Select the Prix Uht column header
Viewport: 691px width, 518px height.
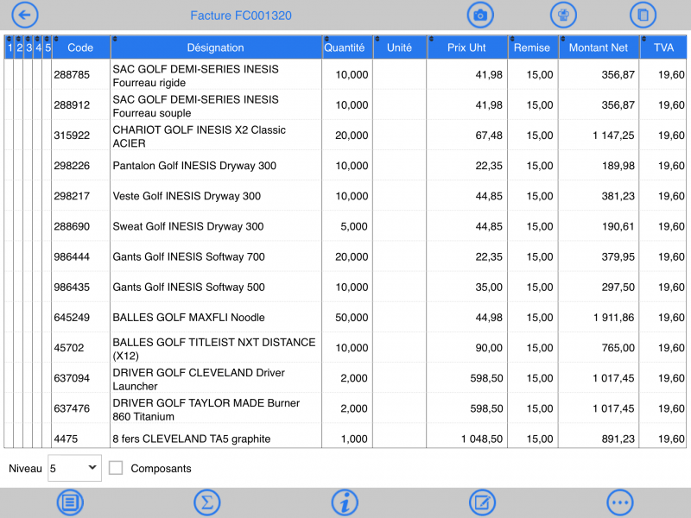tap(467, 47)
